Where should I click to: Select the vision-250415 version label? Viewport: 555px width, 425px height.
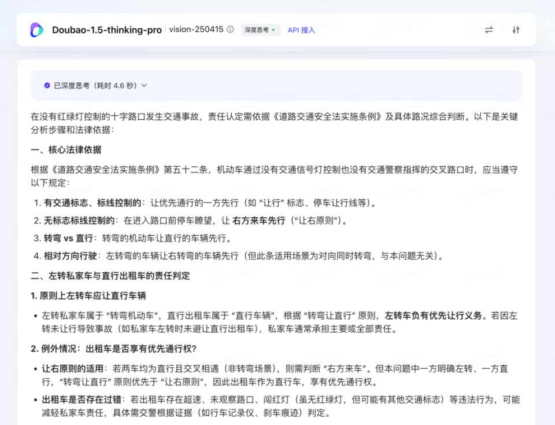point(196,30)
